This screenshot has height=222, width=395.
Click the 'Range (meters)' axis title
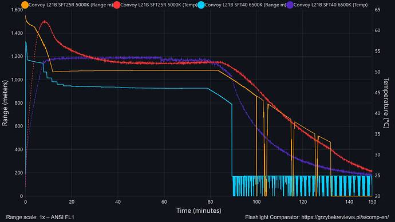coord(5,103)
